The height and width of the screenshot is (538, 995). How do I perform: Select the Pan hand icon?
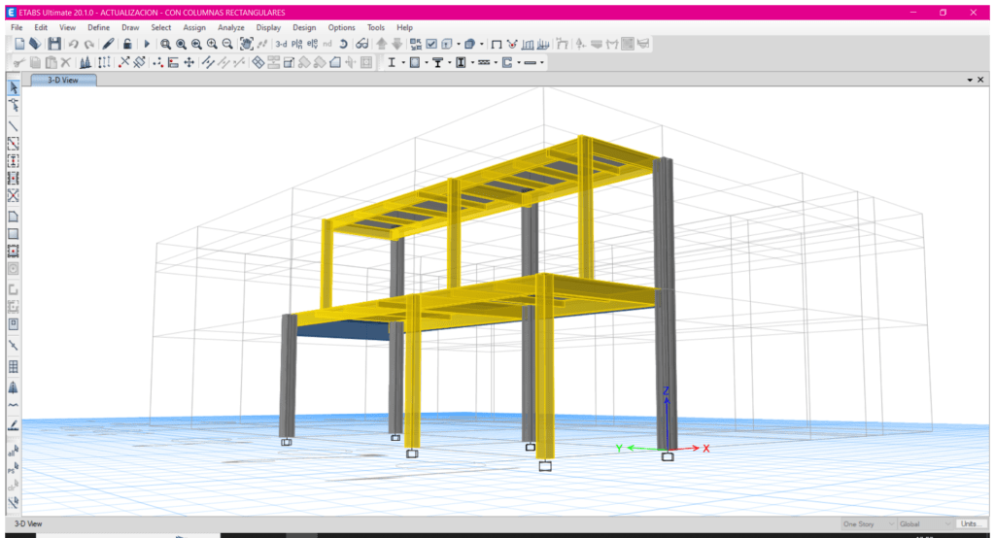[x=246, y=44]
